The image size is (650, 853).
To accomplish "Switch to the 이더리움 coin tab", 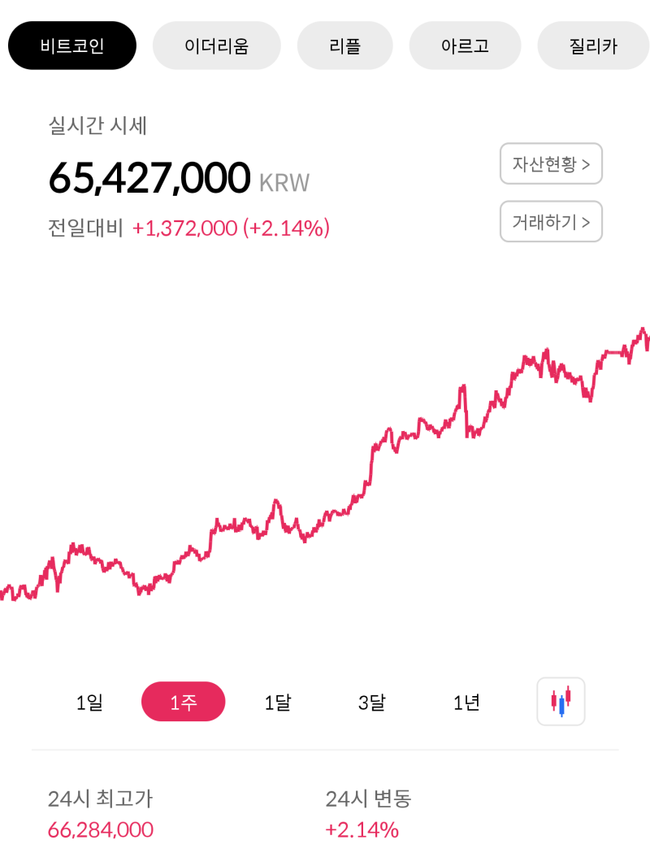I will click(x=216, y=46).
